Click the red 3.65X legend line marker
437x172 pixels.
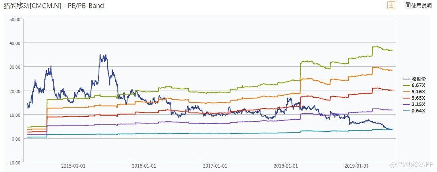point(406,98)
